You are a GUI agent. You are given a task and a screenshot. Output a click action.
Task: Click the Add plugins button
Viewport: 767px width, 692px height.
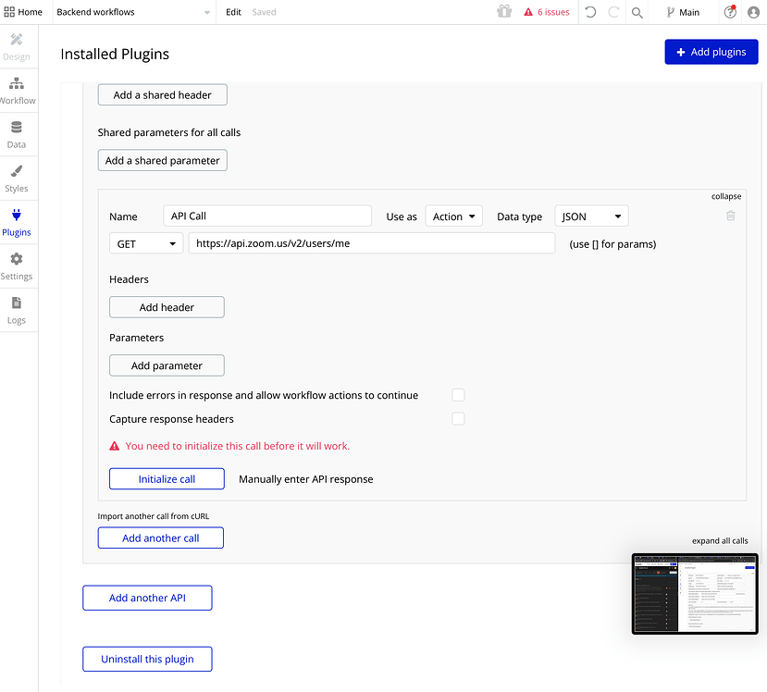tap(711, 51)
